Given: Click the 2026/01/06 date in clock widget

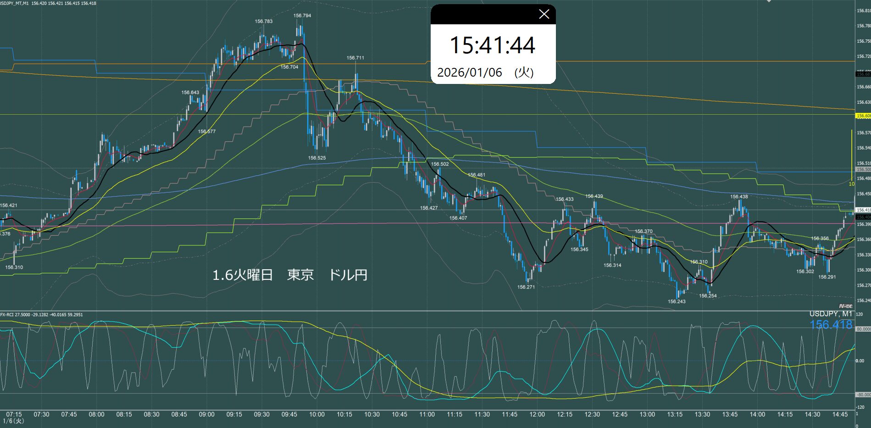Looking at the screenshot, I should pos(469,72).
